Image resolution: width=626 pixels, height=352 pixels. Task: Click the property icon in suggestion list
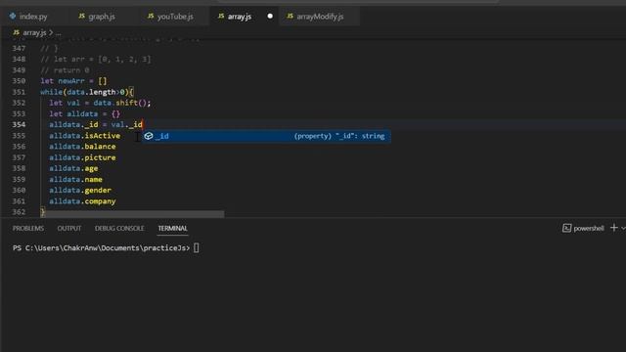(149, 136)
